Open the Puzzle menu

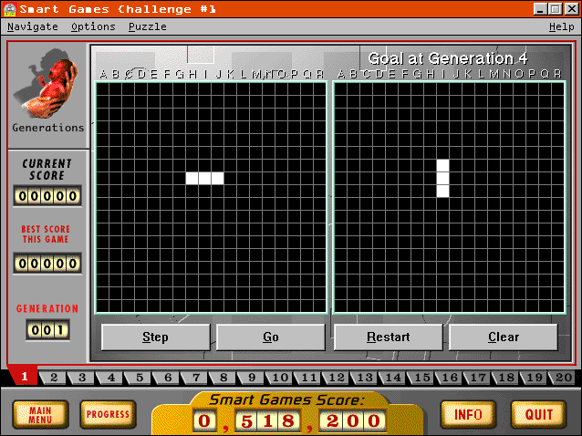pos(148,26)
